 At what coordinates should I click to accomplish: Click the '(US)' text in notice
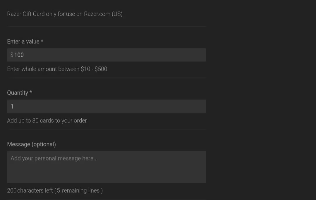[117, 14]
